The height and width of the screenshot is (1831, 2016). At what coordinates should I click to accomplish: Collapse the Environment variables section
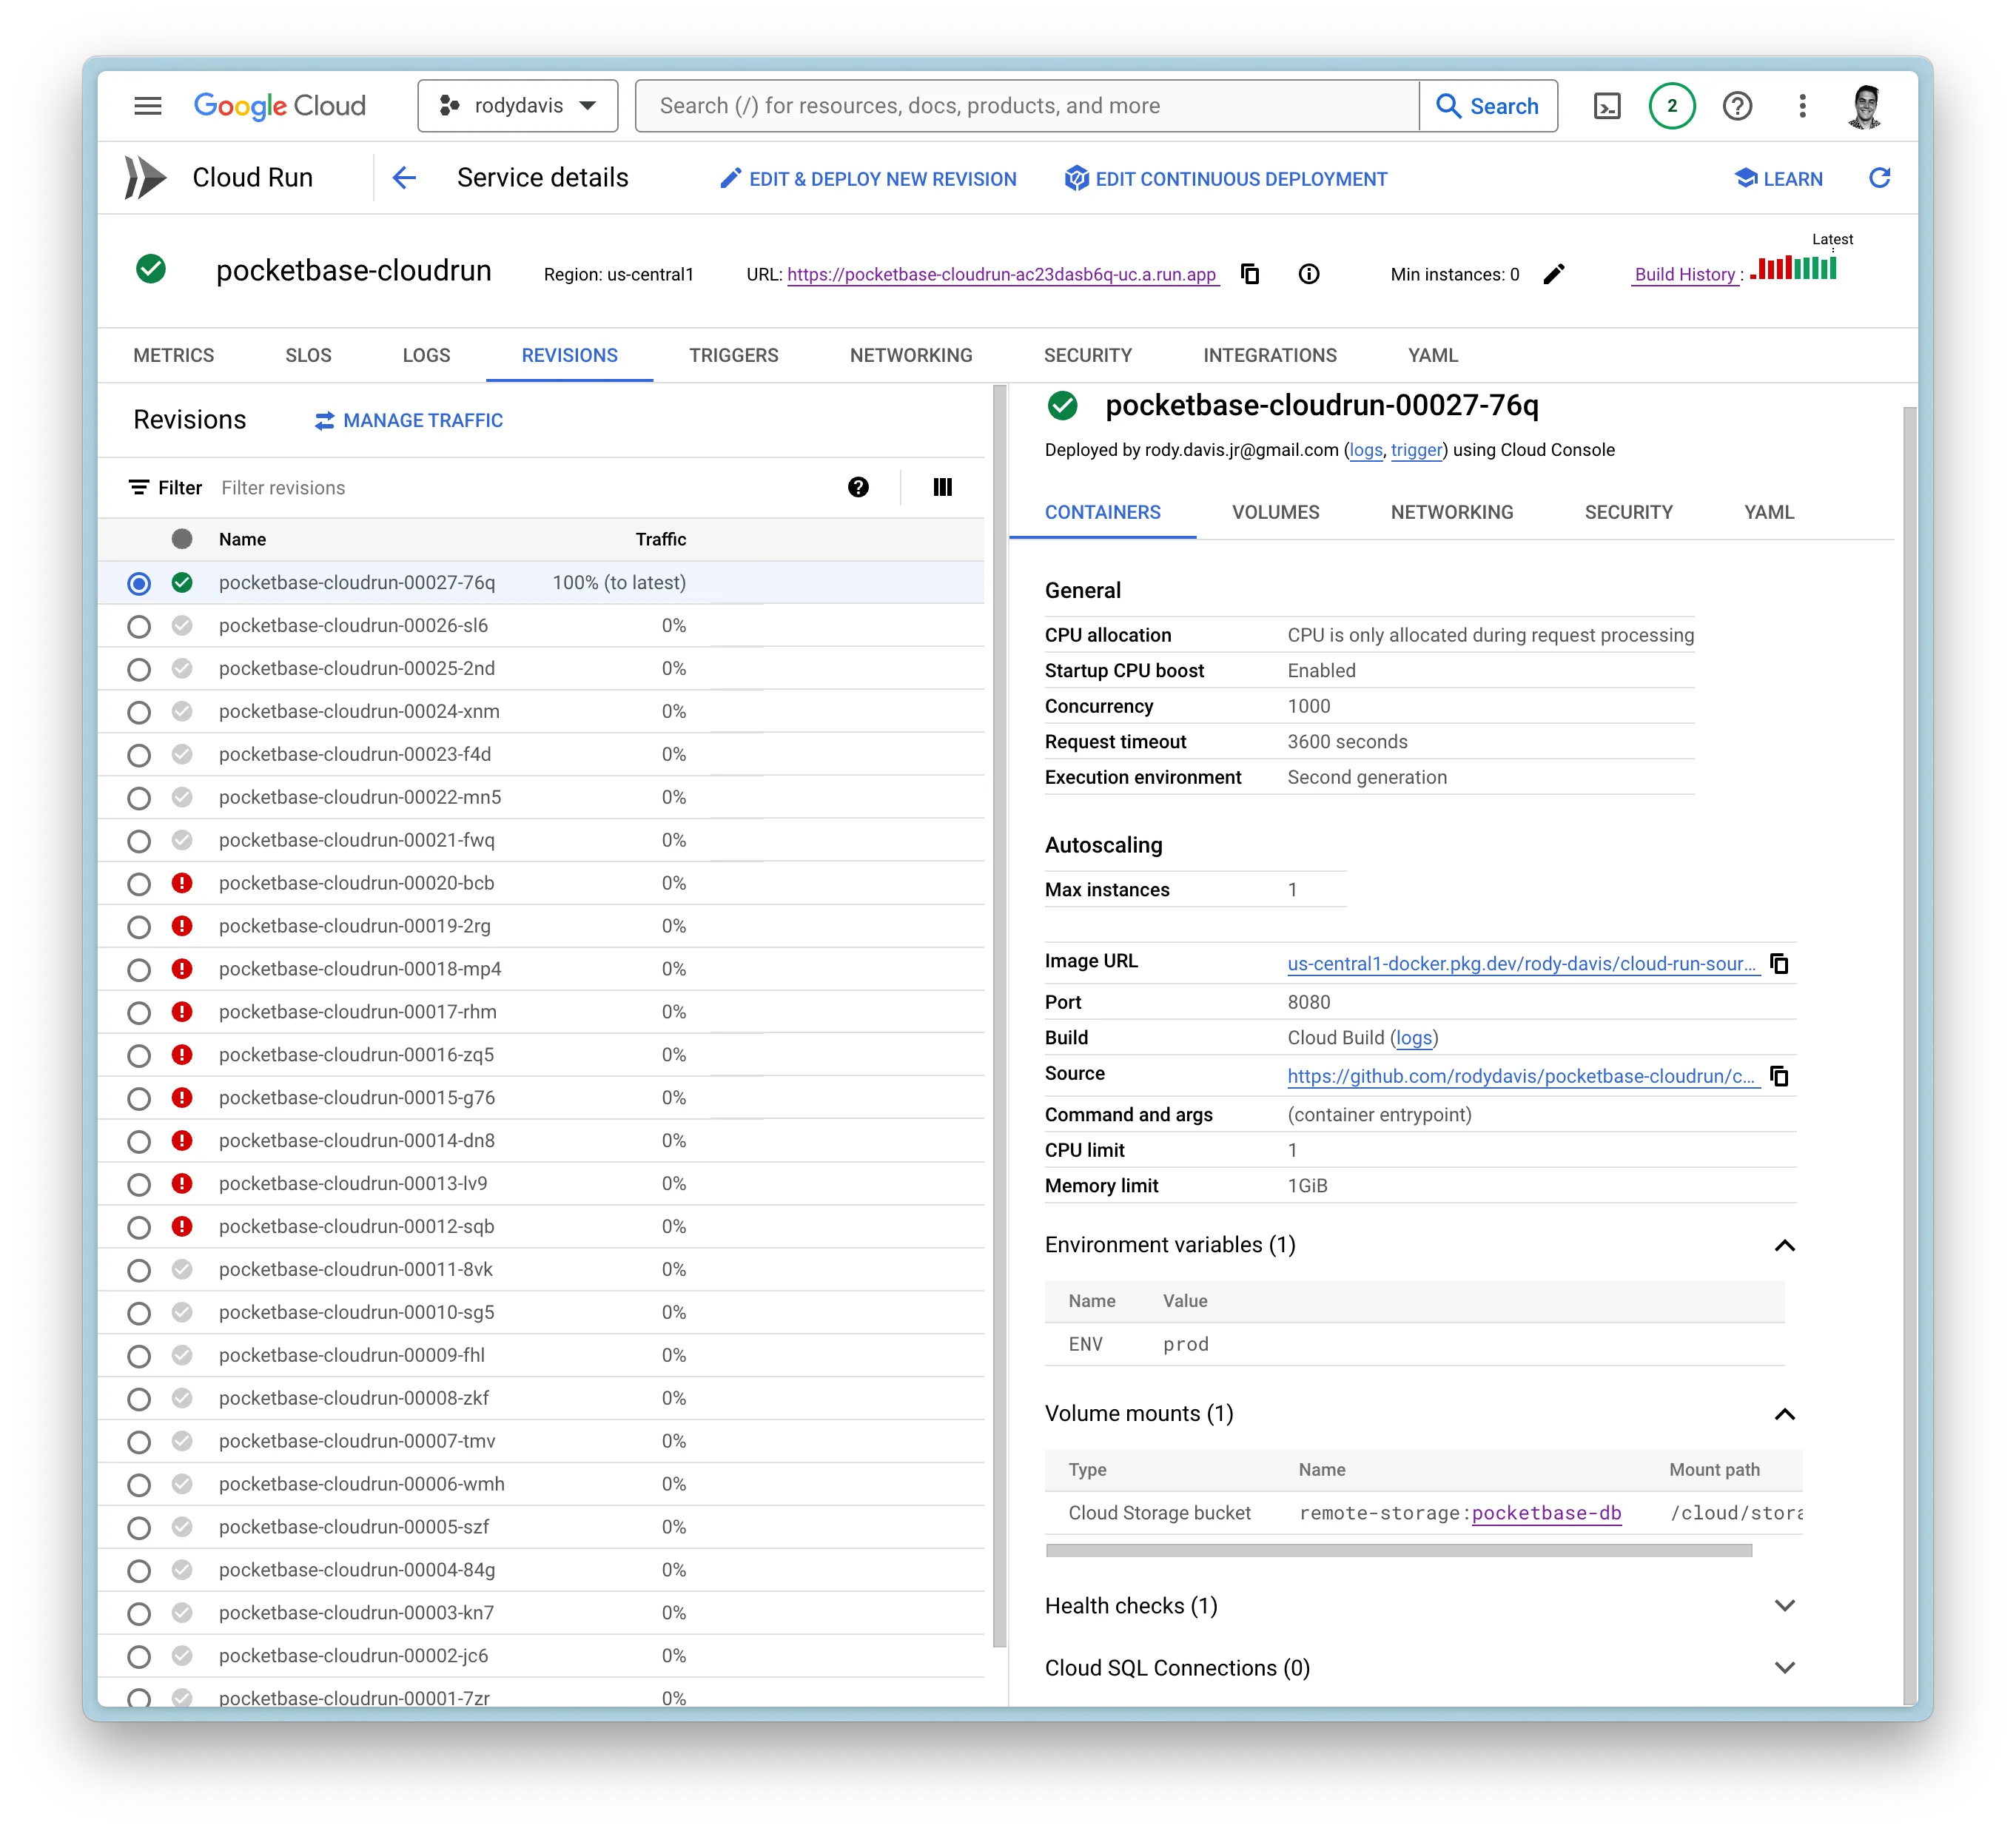(1784, 1245)
